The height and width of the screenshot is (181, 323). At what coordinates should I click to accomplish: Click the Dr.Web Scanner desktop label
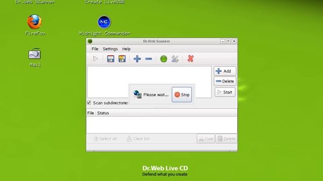pyautogui.click(x=35, y=2)
